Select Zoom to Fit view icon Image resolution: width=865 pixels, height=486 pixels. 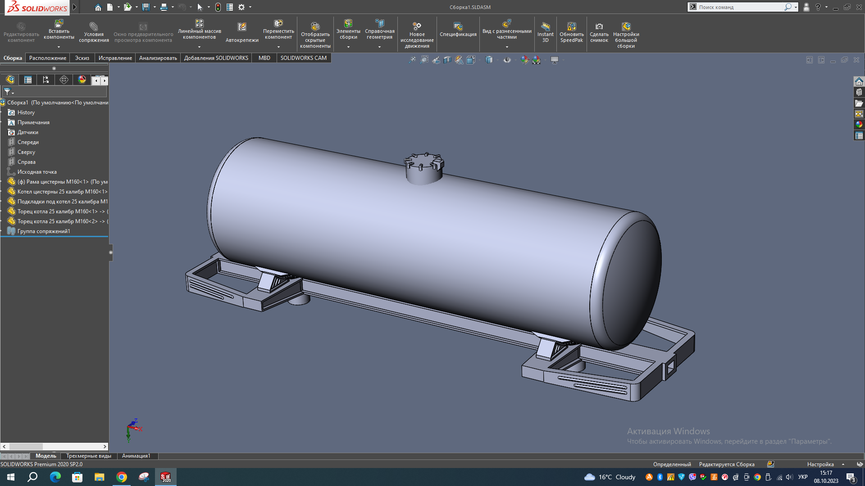pyautogui.click(x=412, y=60)
